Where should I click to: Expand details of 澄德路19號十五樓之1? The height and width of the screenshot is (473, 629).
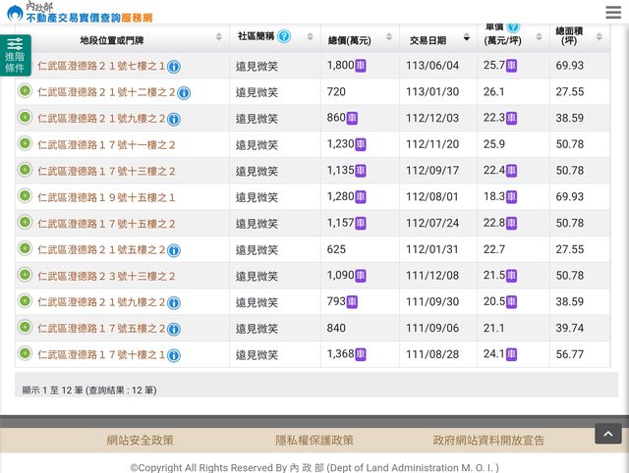click(x=25, y=196)
